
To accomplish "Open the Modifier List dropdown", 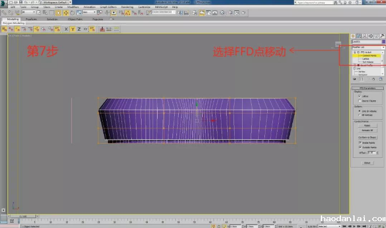I will (368, 47).
